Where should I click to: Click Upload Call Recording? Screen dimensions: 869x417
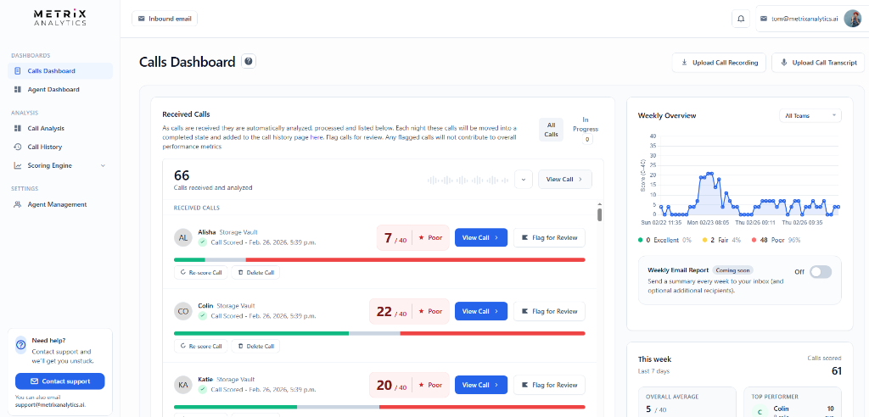coord(719,63)
